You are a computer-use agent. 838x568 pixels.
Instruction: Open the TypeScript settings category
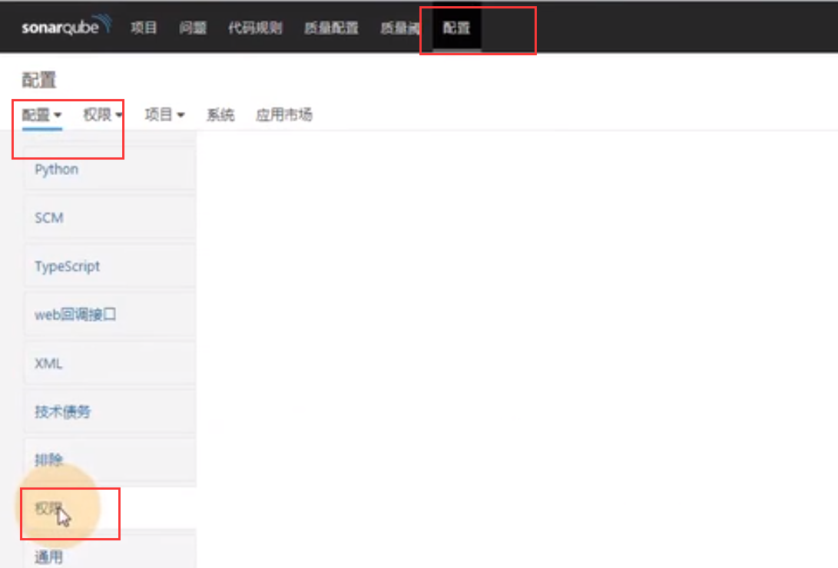click(68, 266)
